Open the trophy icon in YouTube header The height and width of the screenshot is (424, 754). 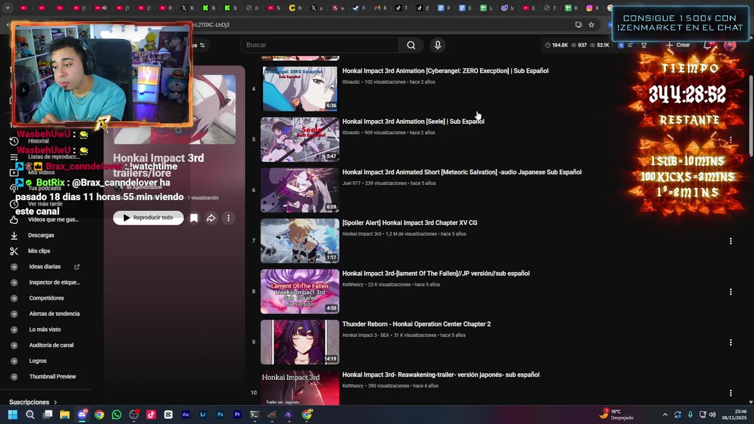point(644,45)
